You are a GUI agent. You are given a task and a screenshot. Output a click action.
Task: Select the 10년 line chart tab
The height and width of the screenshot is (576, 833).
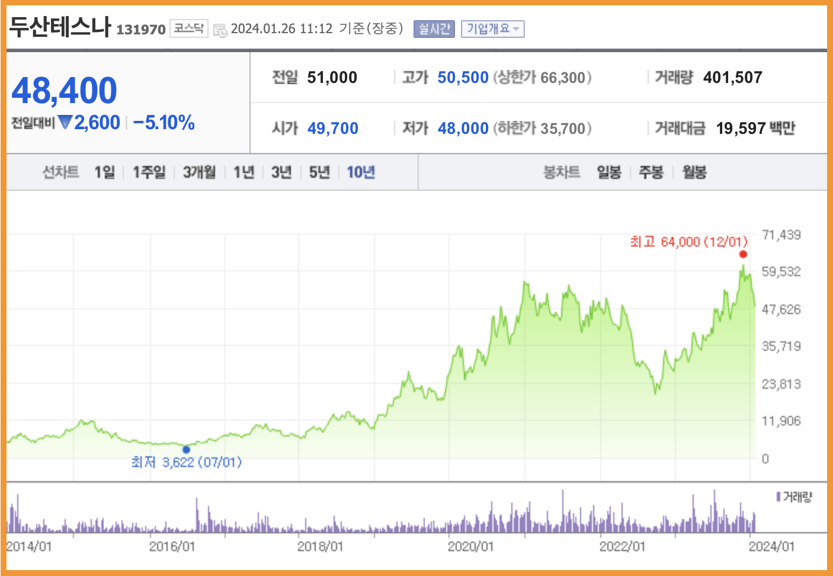(361, 172)
